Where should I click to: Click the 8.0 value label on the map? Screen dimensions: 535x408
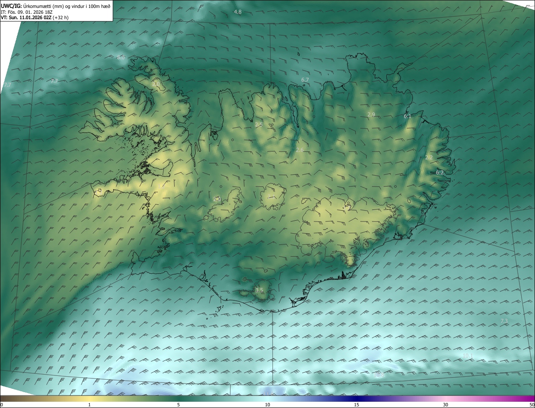click(121, 57)
